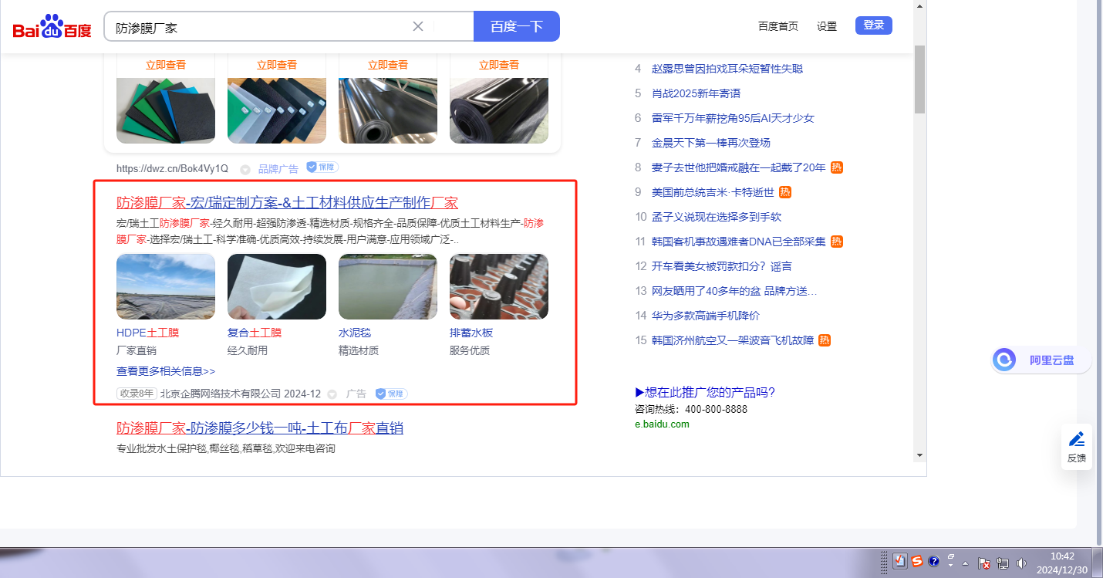This screenshot has width=1103, height=578.
Task: Click the page's vertical scrollbar thumb
Action: [919, 79]
